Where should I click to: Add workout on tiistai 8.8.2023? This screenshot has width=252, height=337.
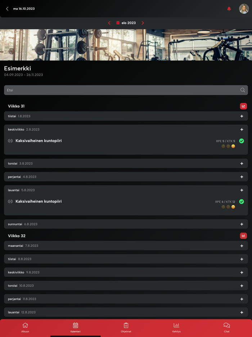(242, 259)
